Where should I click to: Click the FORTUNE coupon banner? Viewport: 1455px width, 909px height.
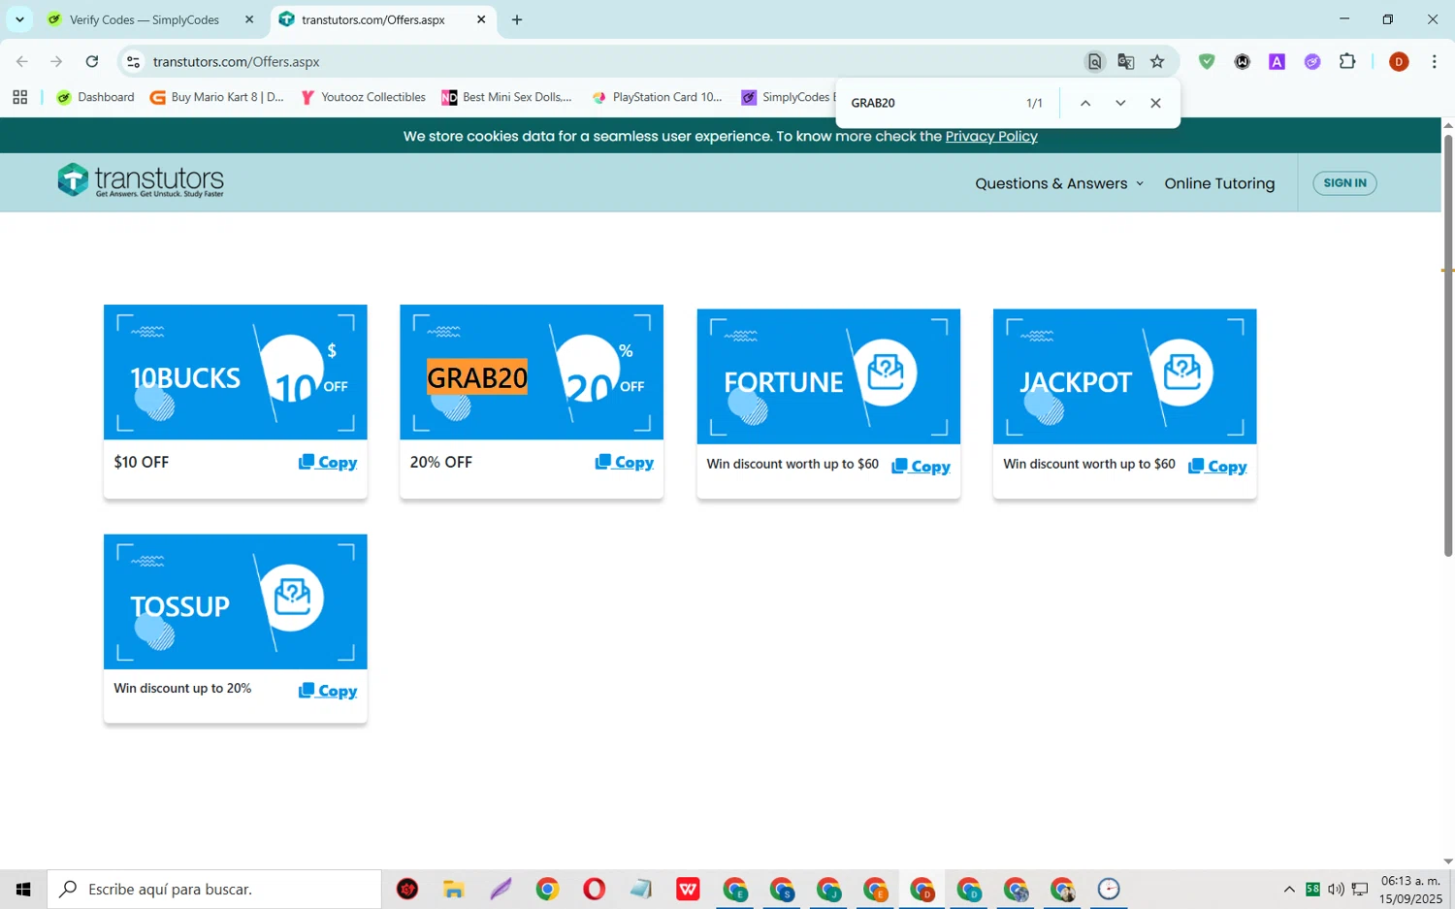pyautogui.click(x=828, y=376)
